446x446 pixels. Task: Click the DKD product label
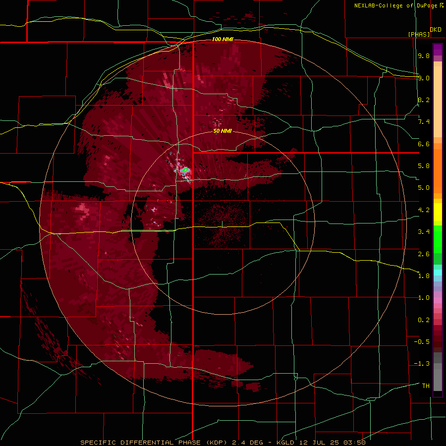[436, 30]
